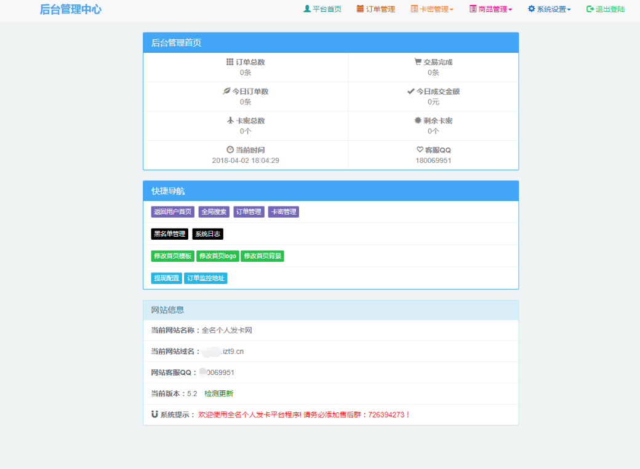
Task: Click the green 修改首页logo button
Action: click(x=218, y=256)
